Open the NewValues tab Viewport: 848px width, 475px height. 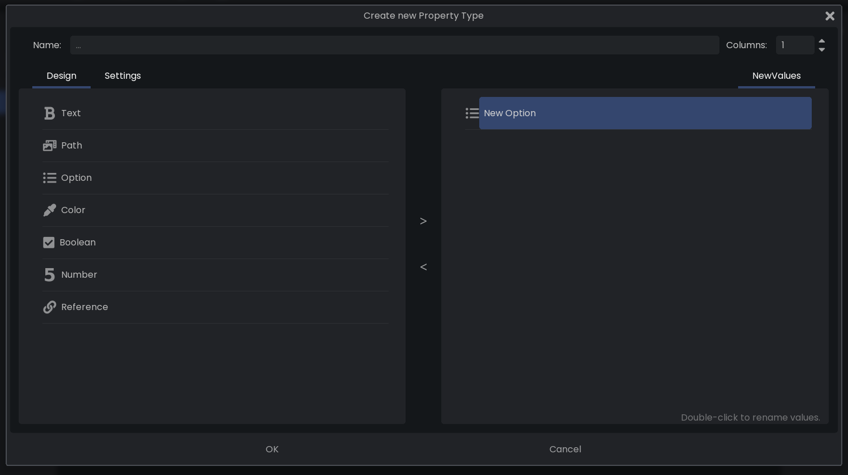tap(777, 76)
